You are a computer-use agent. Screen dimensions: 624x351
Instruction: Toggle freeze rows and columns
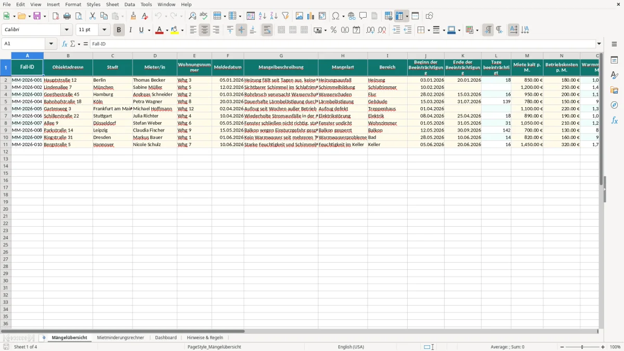point(399,16)
